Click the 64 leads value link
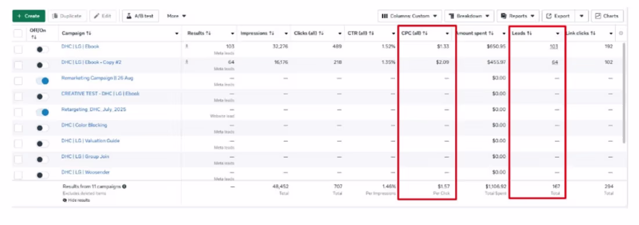 click(x=555, y=62)
